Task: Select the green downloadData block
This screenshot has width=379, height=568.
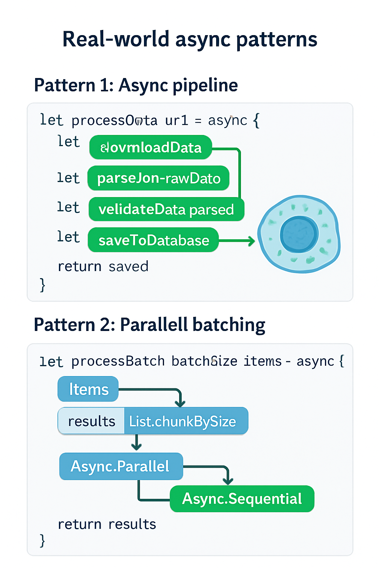Action: point(151,148)
